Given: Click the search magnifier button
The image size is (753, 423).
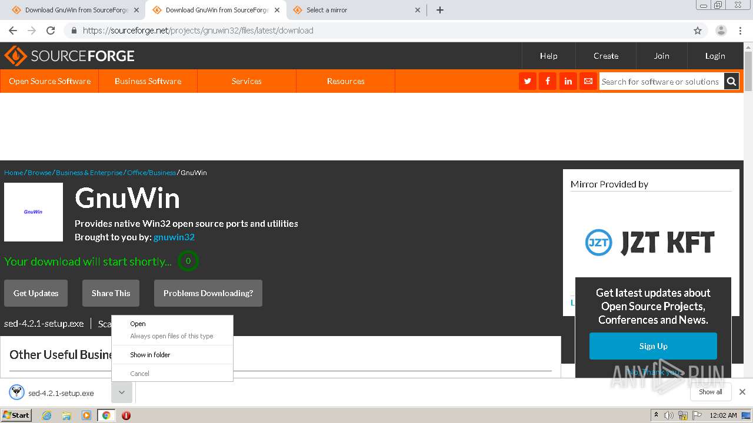Looking at the screenshot, I should coord(731,82).
